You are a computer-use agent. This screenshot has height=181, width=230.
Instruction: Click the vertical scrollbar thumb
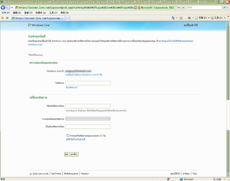click(228, 62)
